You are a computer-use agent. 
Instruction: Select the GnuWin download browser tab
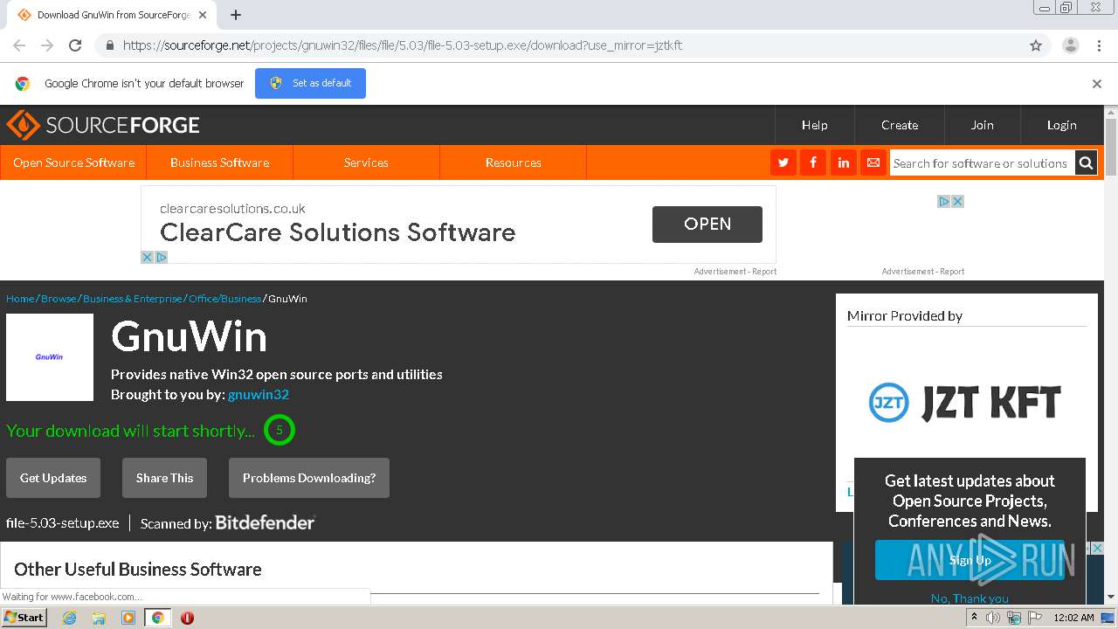(x=114, y=15)
